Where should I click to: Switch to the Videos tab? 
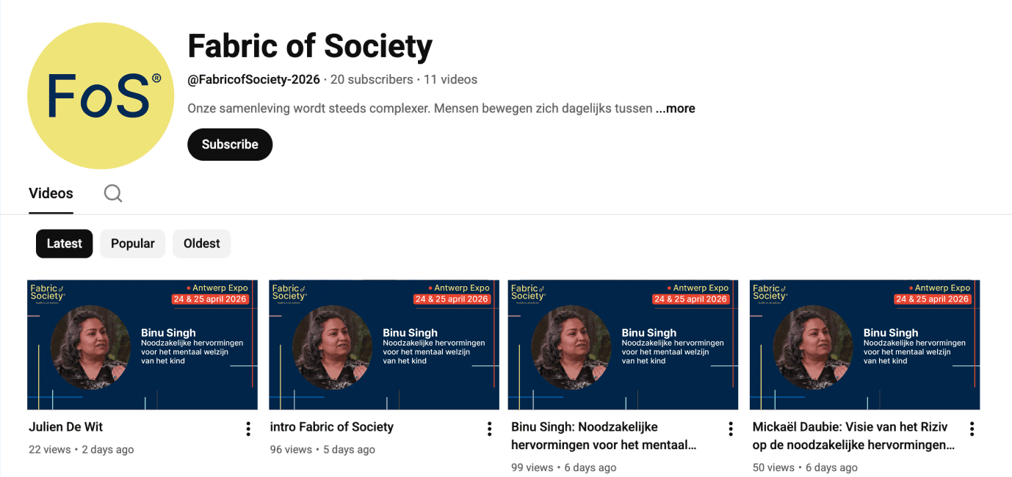51,193
